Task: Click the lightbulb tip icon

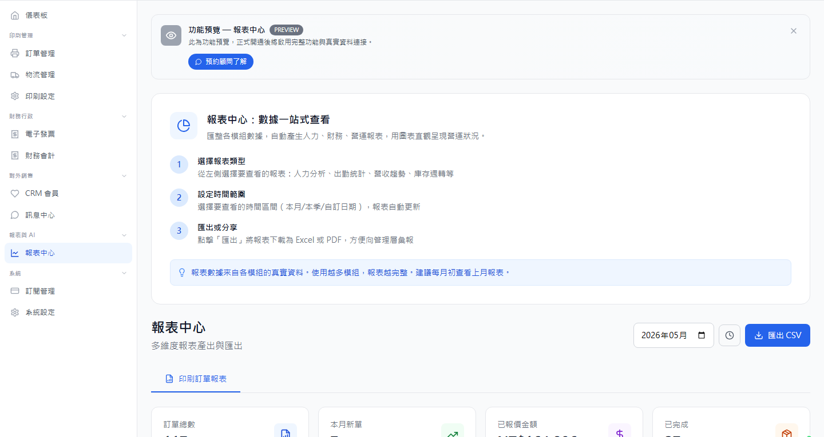Action: [x=183, y=272]
